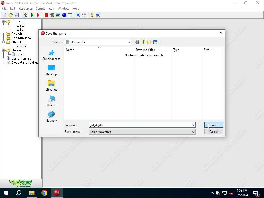
Task: Open the Resources menu
Action: [26, 9]
